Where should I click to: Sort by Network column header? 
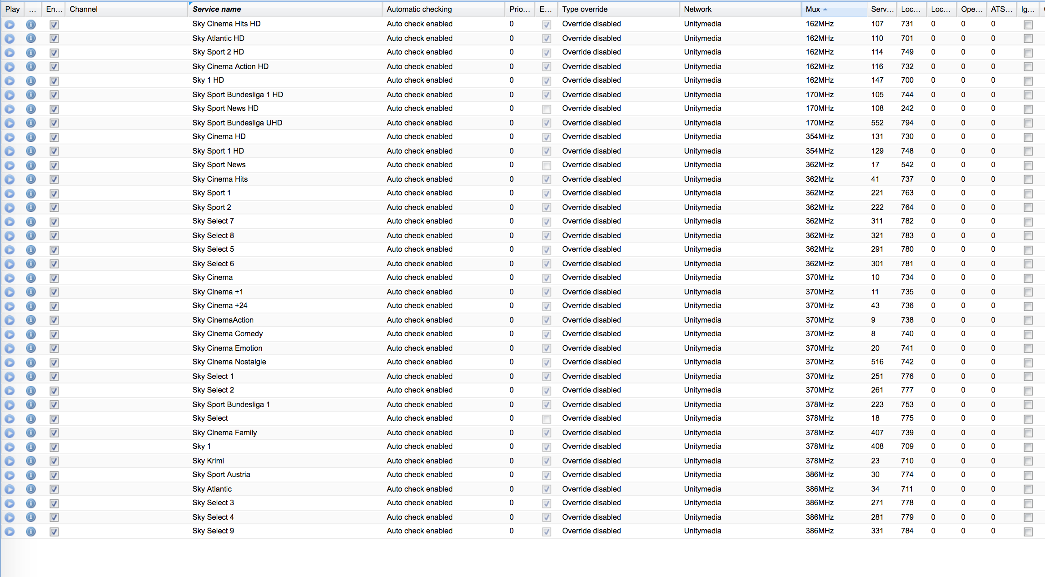click(740, 9)
